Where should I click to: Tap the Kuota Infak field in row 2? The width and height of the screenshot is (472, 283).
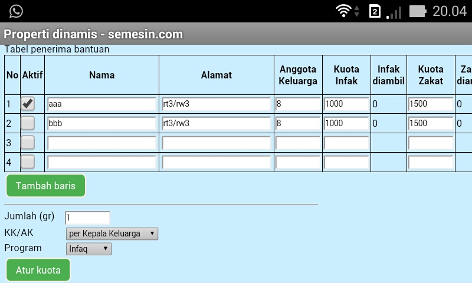[346, 123]
